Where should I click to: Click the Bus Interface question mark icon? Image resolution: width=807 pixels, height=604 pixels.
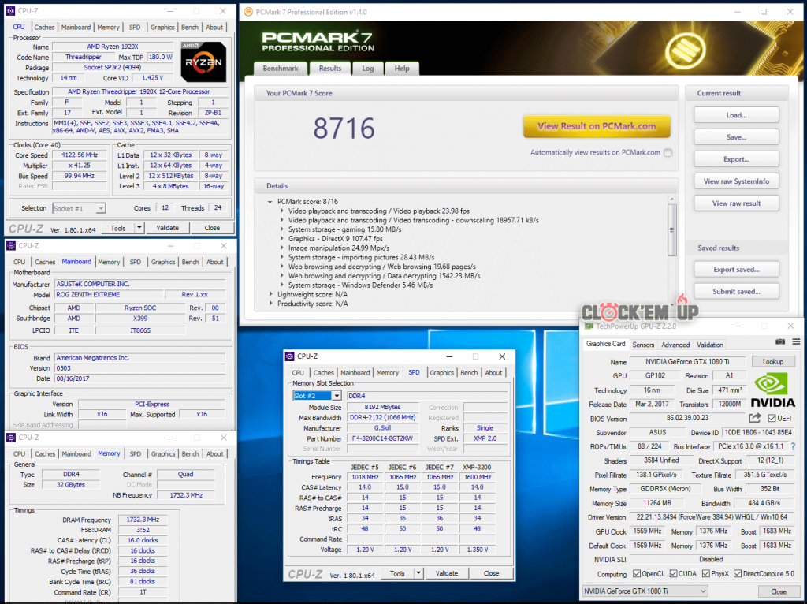pos(794,446)
